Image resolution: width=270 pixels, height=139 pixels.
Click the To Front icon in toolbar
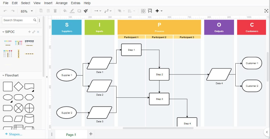119,11
